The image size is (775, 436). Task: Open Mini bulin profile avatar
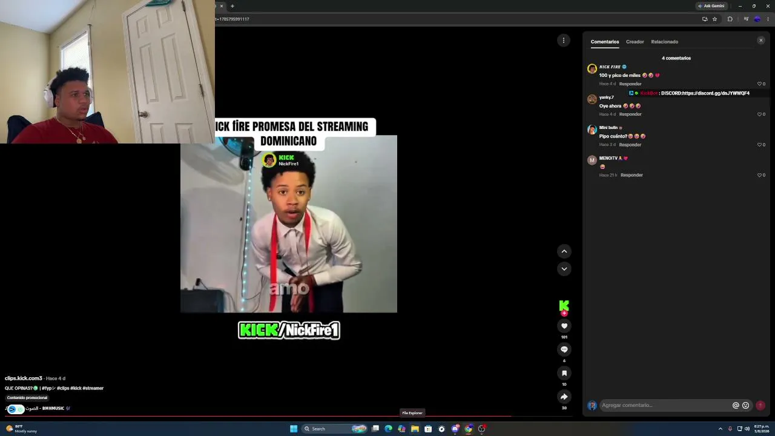click(592, 130)
